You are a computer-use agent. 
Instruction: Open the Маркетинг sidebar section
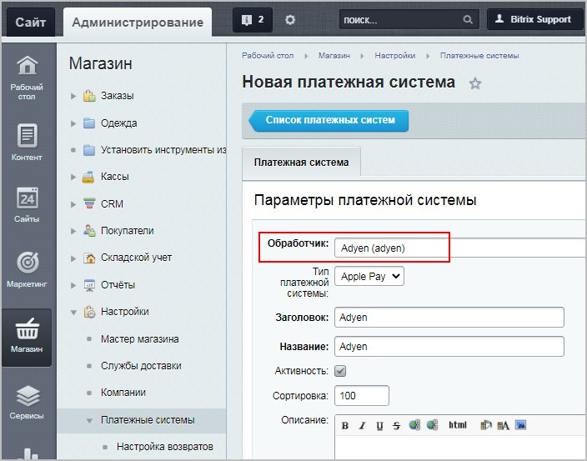click(27, 269)
